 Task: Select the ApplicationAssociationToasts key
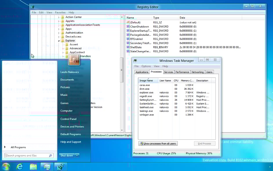[83, 25]
